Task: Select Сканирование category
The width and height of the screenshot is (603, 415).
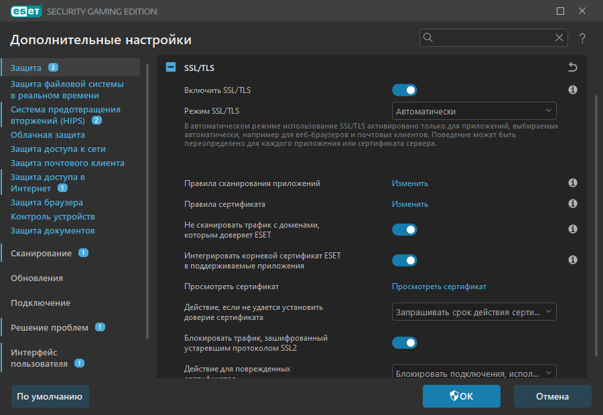Action: point(41,253)
